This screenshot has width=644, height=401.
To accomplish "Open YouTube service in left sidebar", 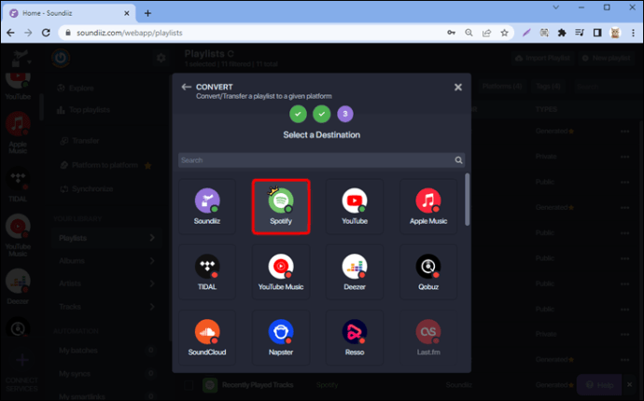I will [x=18, y=86].
